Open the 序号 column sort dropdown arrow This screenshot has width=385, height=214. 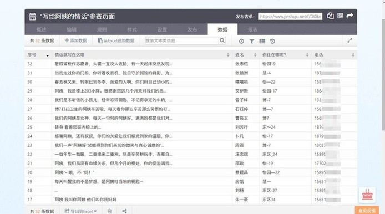pyautogui.click(x=47, y=55)
